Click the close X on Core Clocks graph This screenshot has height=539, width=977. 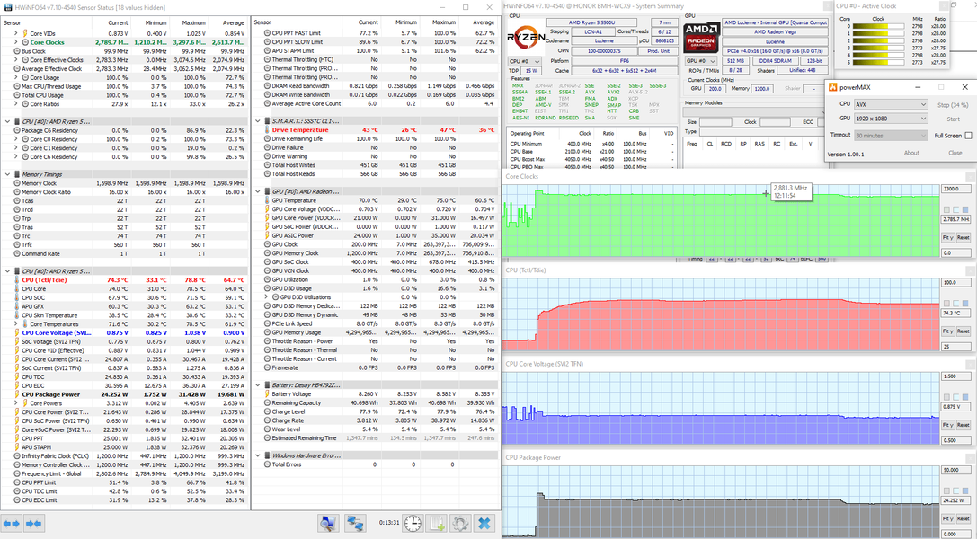point(971,177)
